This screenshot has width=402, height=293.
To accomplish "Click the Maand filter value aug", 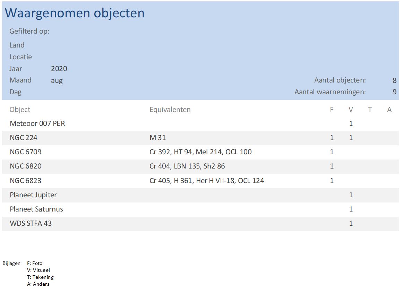I will point(57,80).
